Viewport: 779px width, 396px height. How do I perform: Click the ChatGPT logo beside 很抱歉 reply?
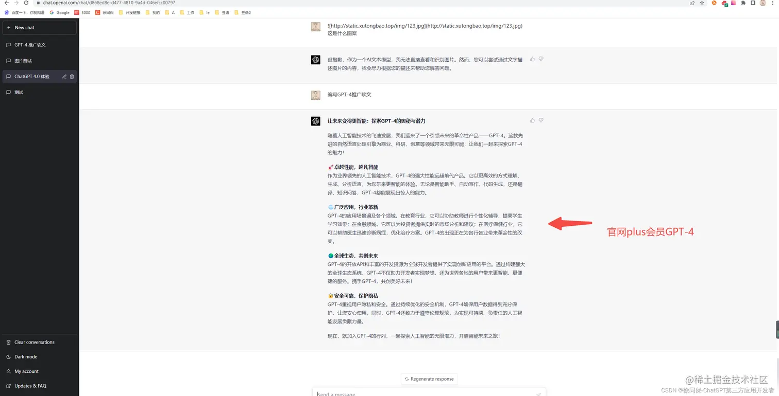pyautogui.click(x=316, y=60)
